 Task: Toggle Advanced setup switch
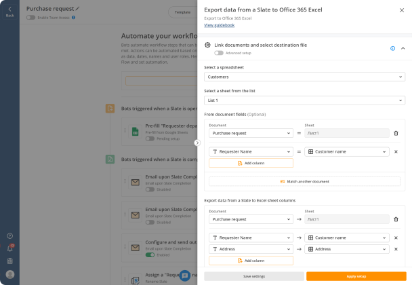click(219, 53)
